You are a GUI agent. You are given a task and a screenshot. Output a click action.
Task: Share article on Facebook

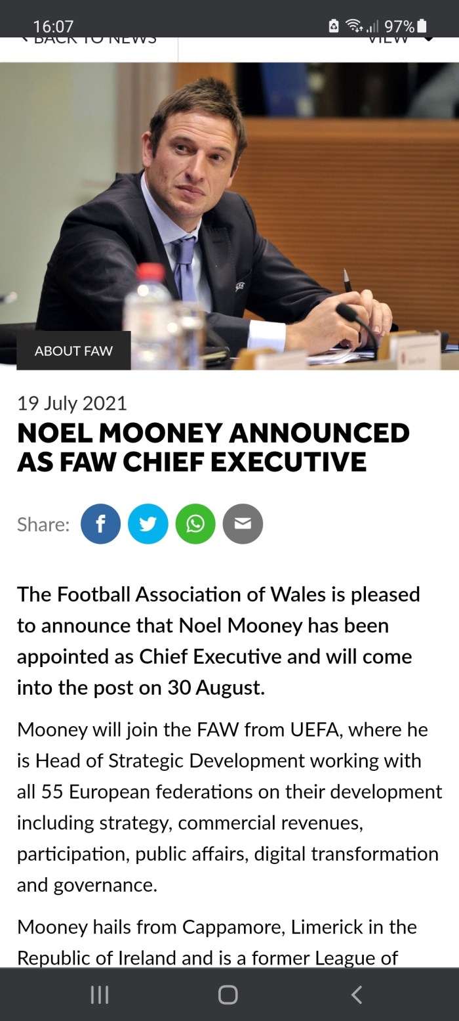click(x=100, y=524)
